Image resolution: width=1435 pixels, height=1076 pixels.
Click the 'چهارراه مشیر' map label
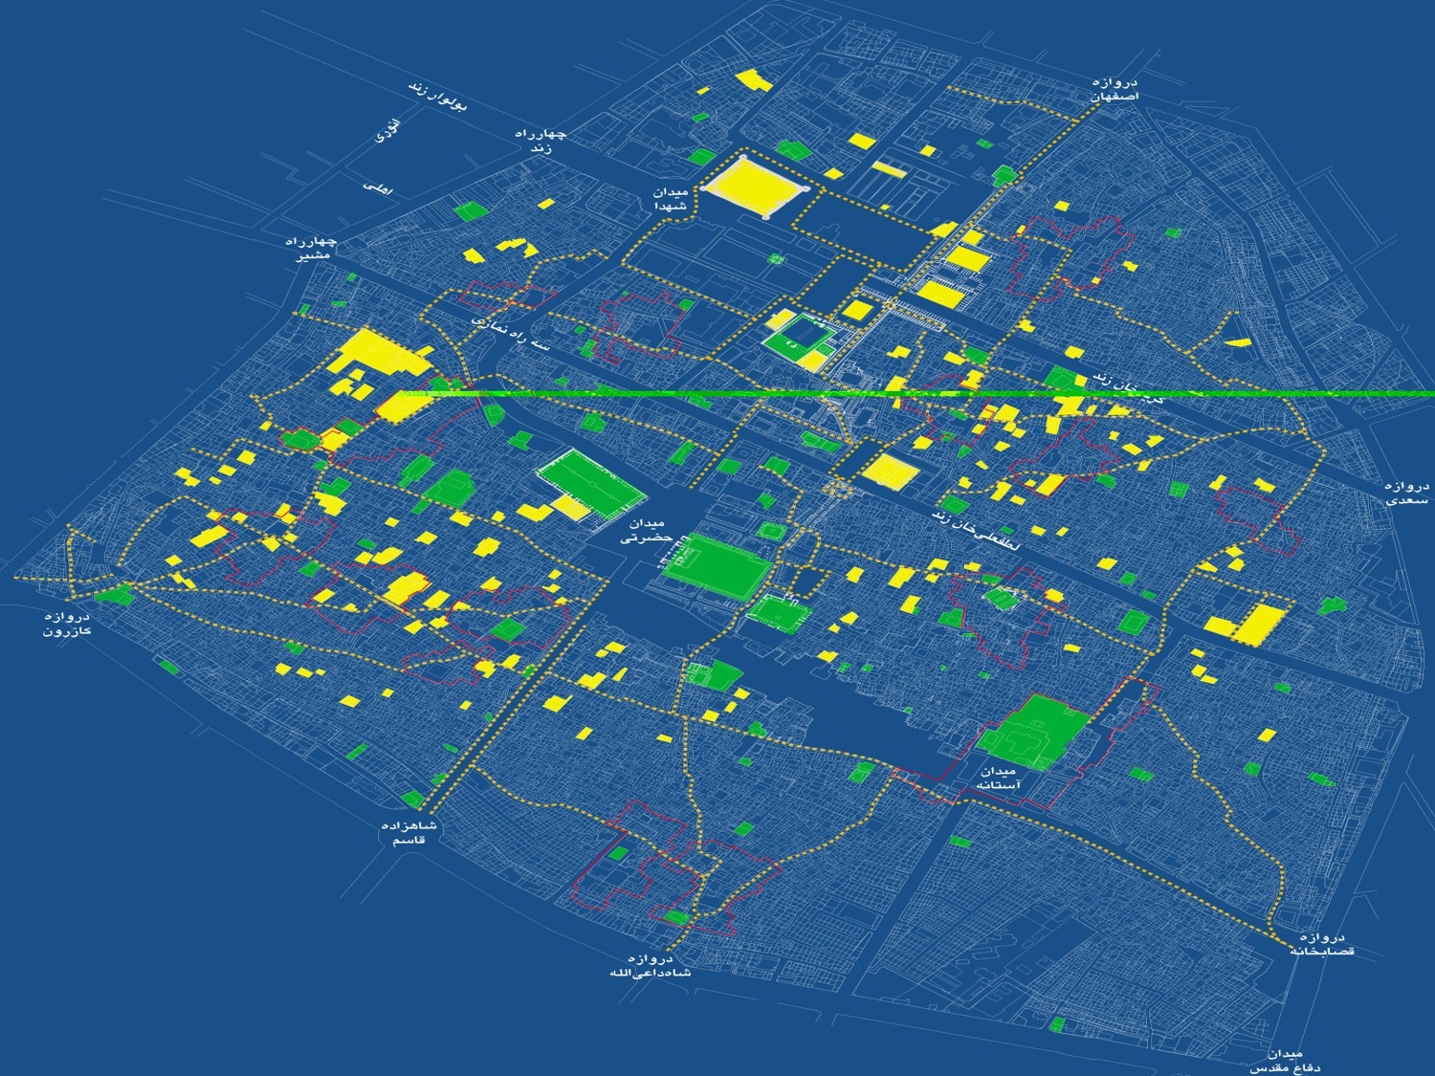point(314,248)
